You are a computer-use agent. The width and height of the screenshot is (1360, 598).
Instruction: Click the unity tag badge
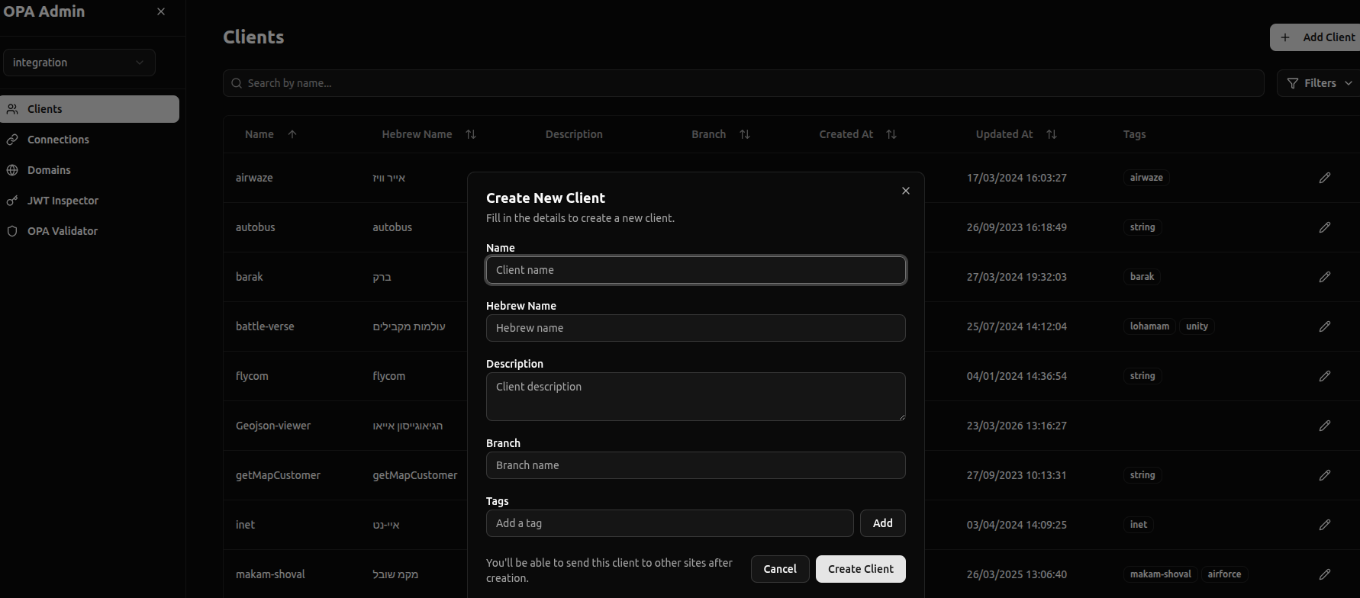1197,326
